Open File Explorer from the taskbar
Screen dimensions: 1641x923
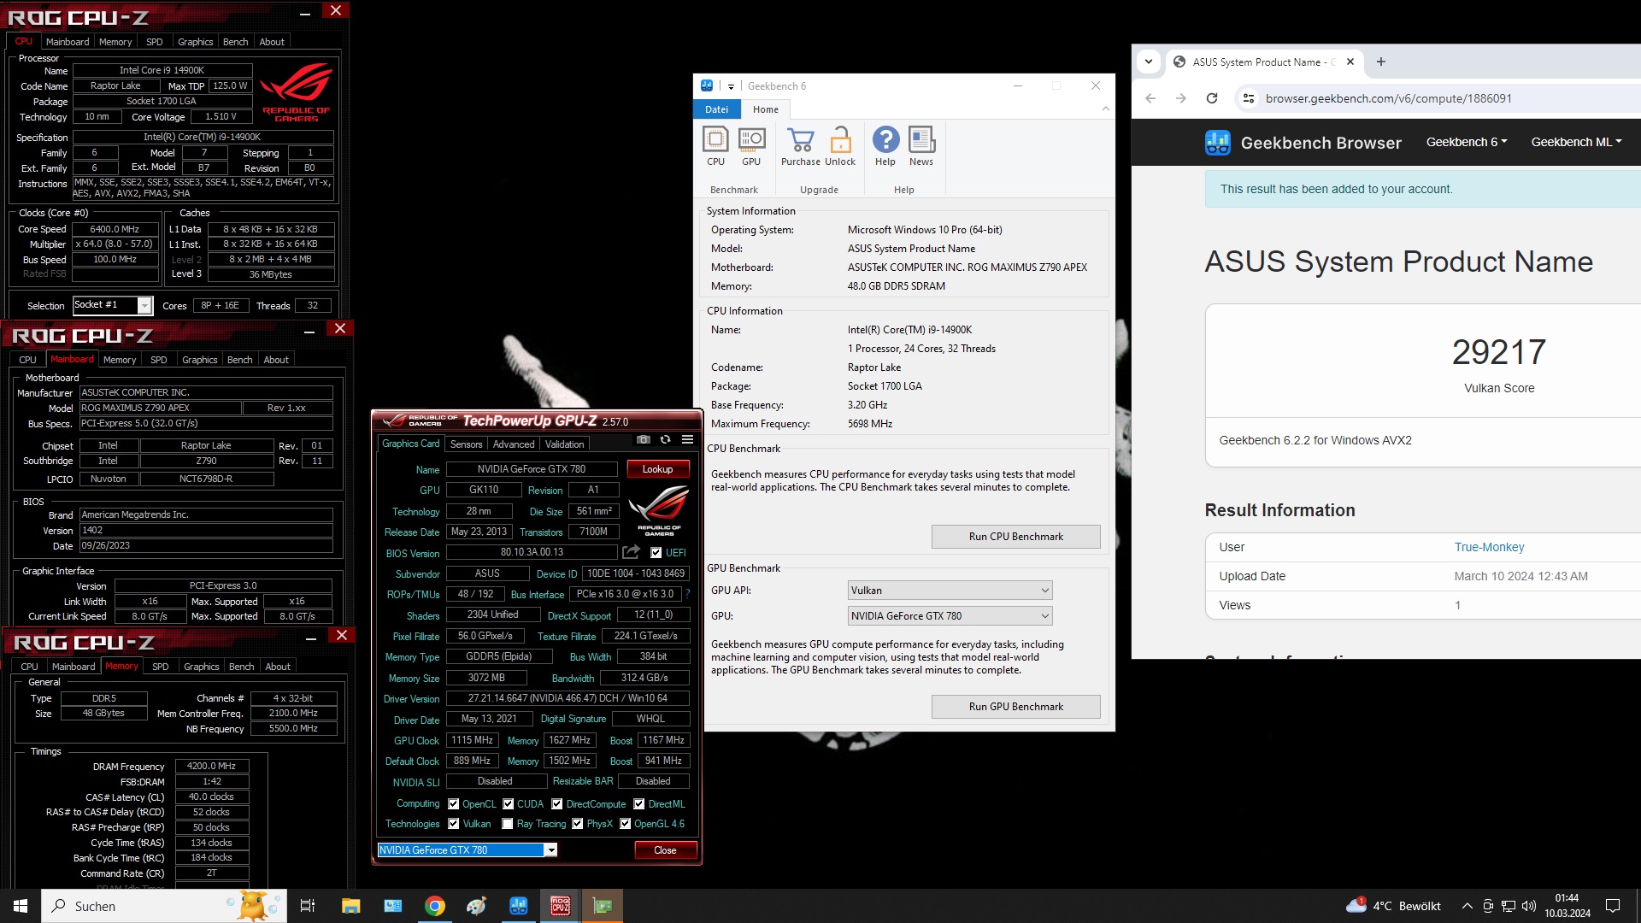[350, 906]
